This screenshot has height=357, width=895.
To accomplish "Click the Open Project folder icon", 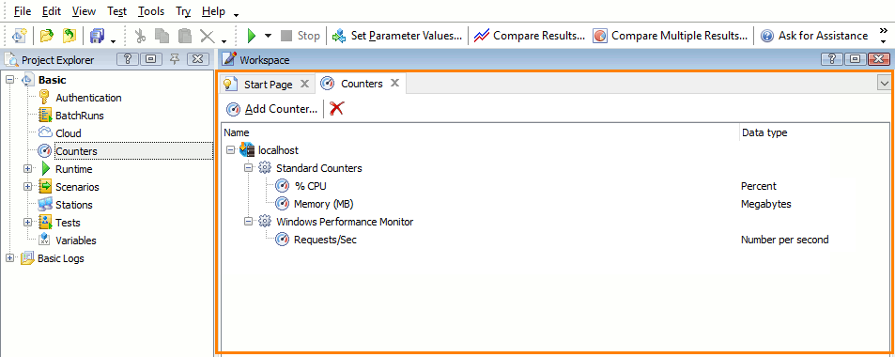I will click(x=47, y=36).
